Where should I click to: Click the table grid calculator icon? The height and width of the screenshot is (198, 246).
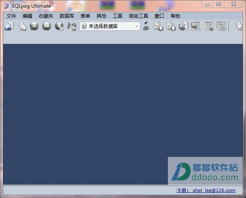[x=209, y=26]
